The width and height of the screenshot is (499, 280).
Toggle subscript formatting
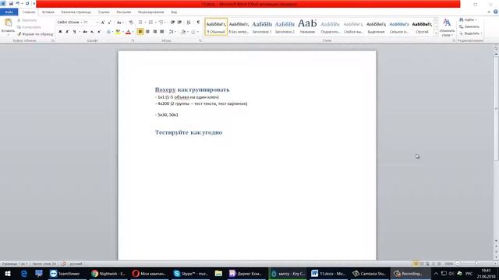click(x=92, y=32)
